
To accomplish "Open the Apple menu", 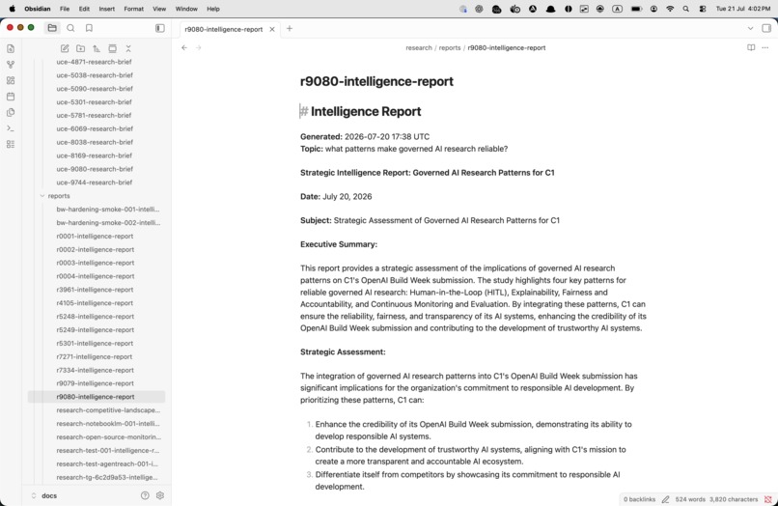I will click(x=12, y=9).
